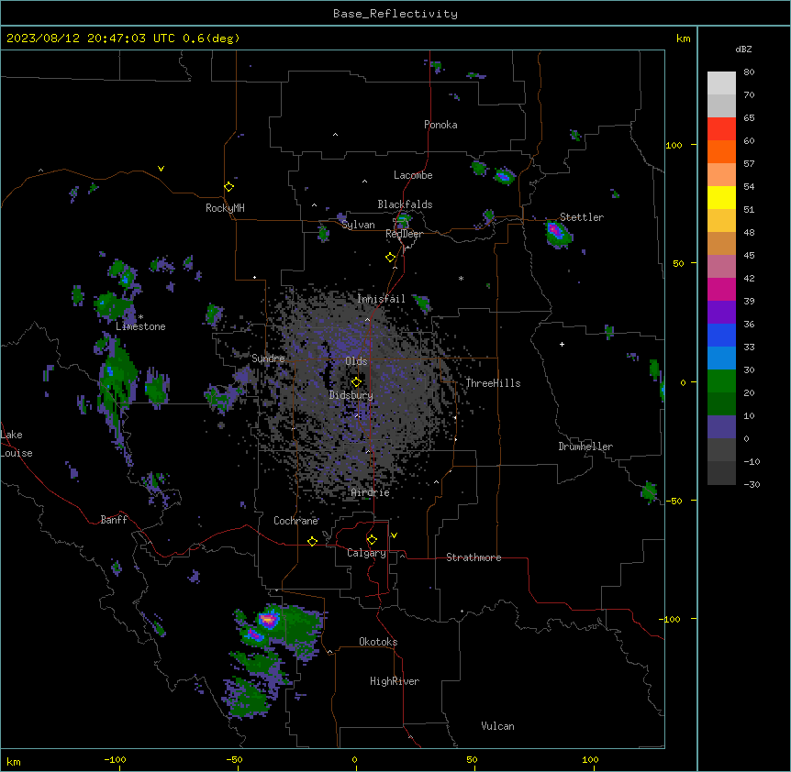
Task: Click the 57 value on dBZ legend
Action: pyautogui.click(x=749, y=163)
